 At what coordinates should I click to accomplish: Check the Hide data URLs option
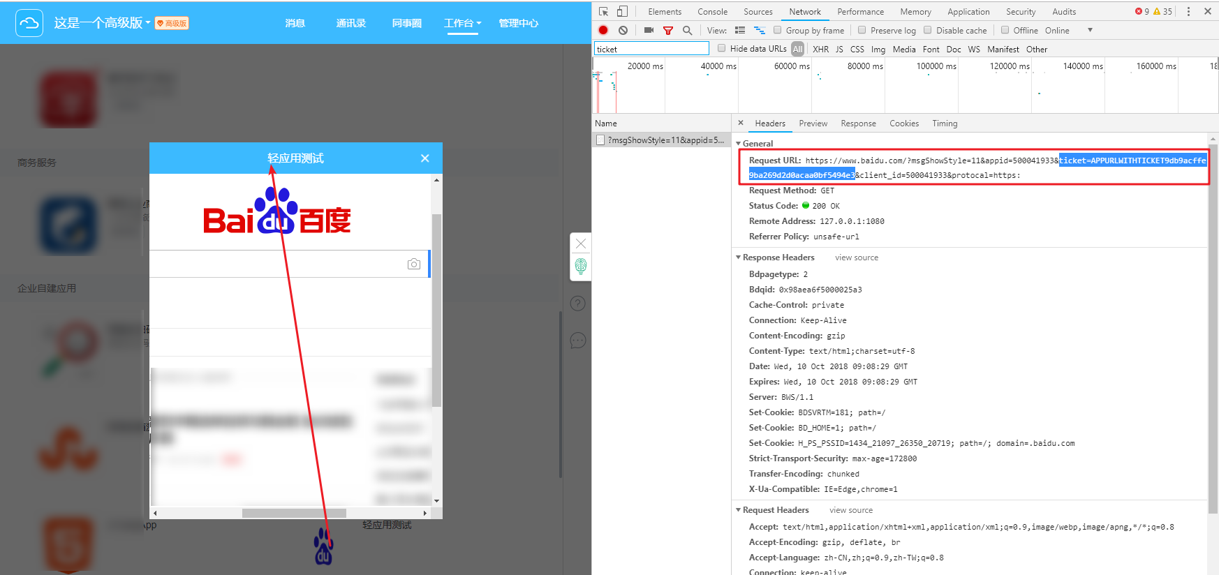pyautogui.click(x=722, y=48)
